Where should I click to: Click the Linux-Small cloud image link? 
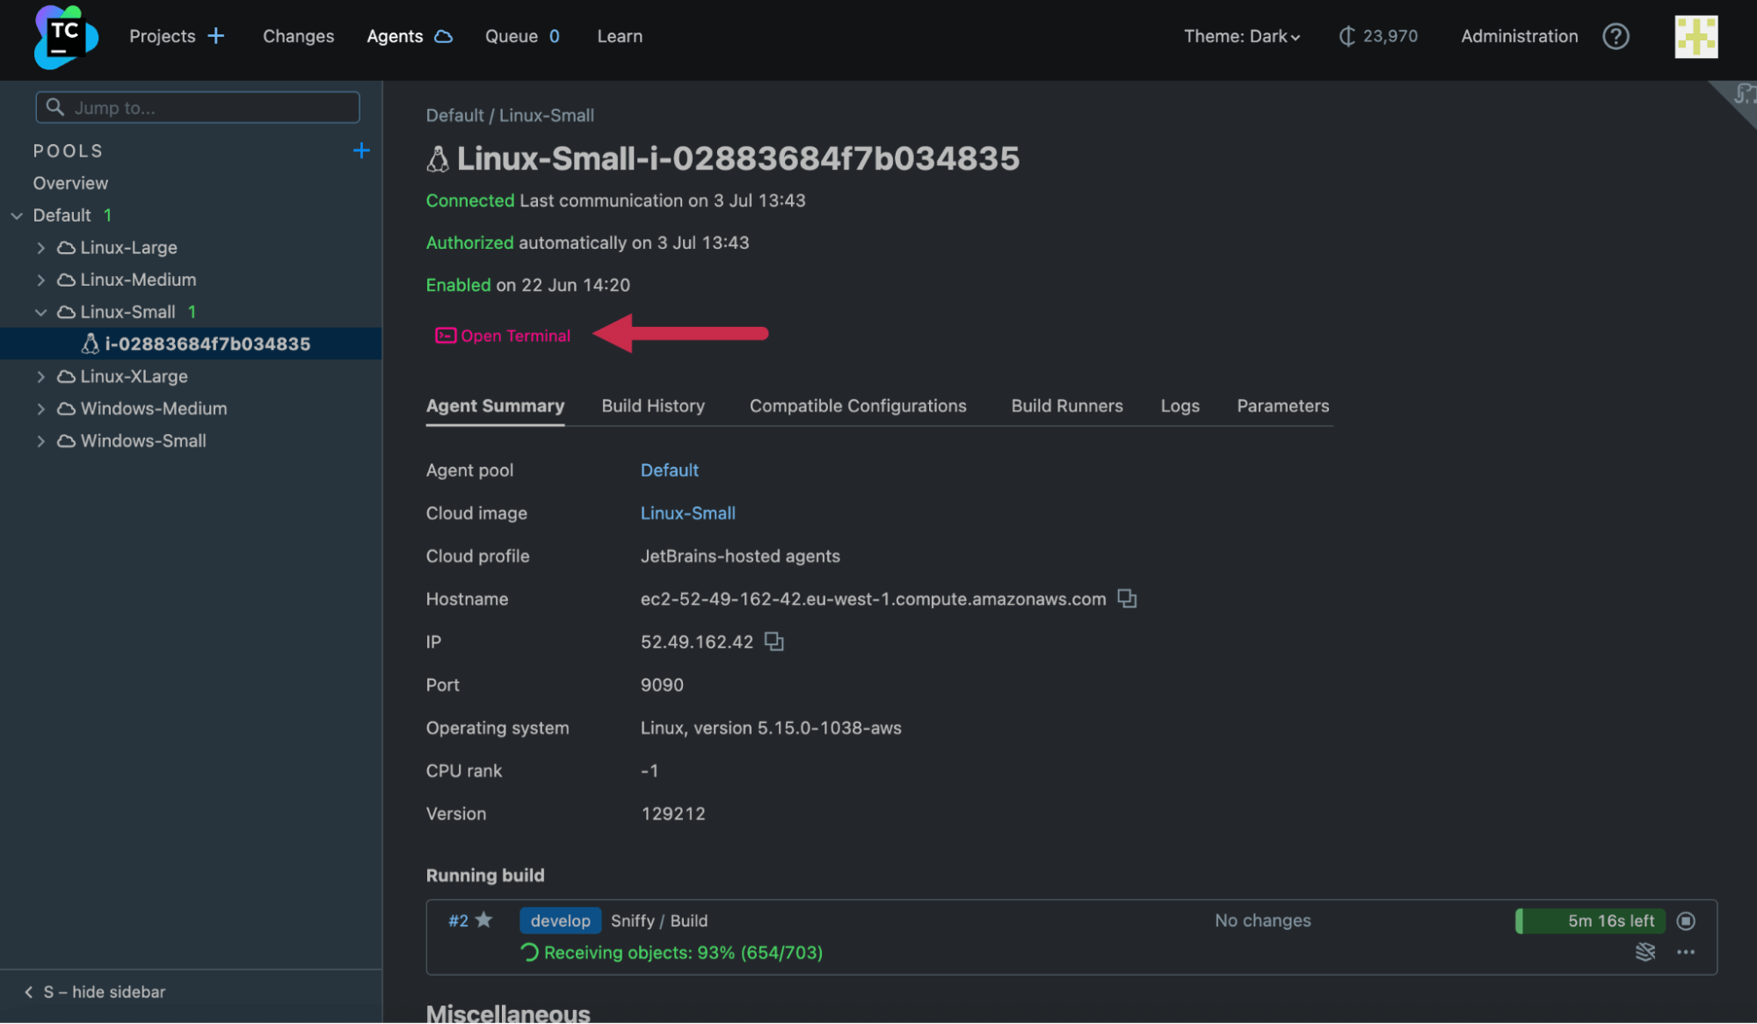(686, 513)
